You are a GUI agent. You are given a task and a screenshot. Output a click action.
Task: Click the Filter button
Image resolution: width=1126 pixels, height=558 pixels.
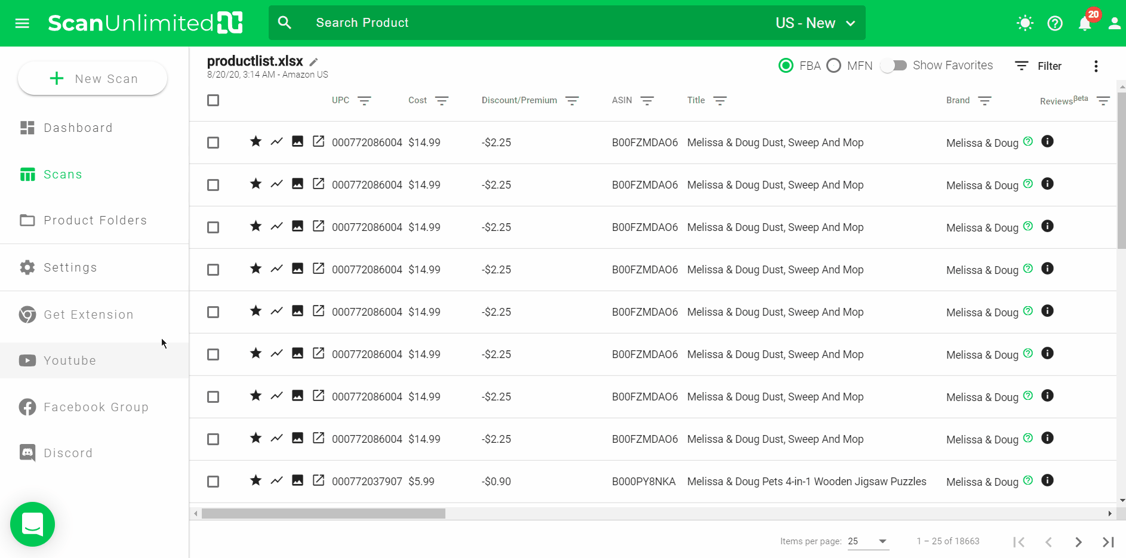[x=1039, y=66]
